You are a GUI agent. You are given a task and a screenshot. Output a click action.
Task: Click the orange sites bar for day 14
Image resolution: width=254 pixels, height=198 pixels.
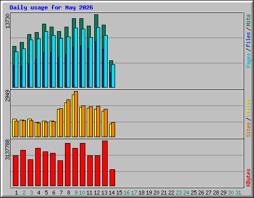click(113, 130)
